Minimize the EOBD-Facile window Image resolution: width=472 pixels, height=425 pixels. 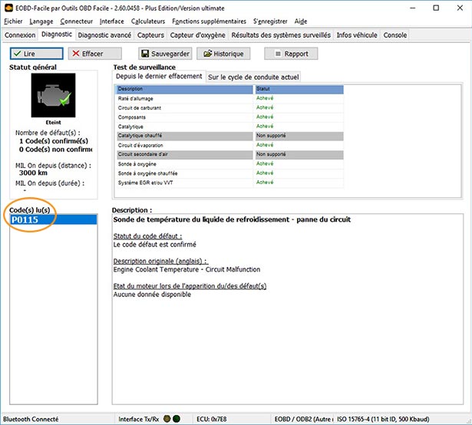pyautogui.click(x=413, y=8)
